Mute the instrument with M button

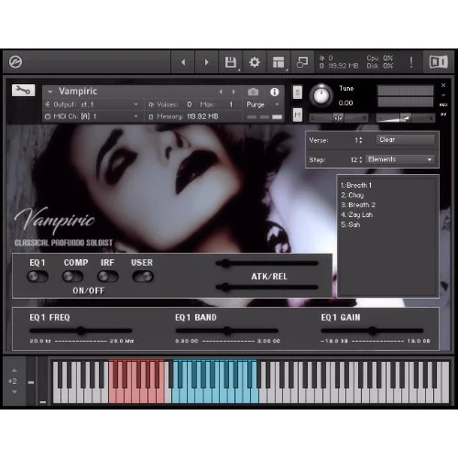click(x=298, y=114)
